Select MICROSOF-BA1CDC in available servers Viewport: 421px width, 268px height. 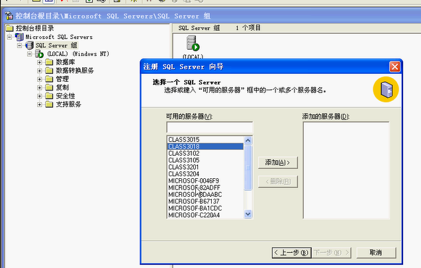pos(205,209)
